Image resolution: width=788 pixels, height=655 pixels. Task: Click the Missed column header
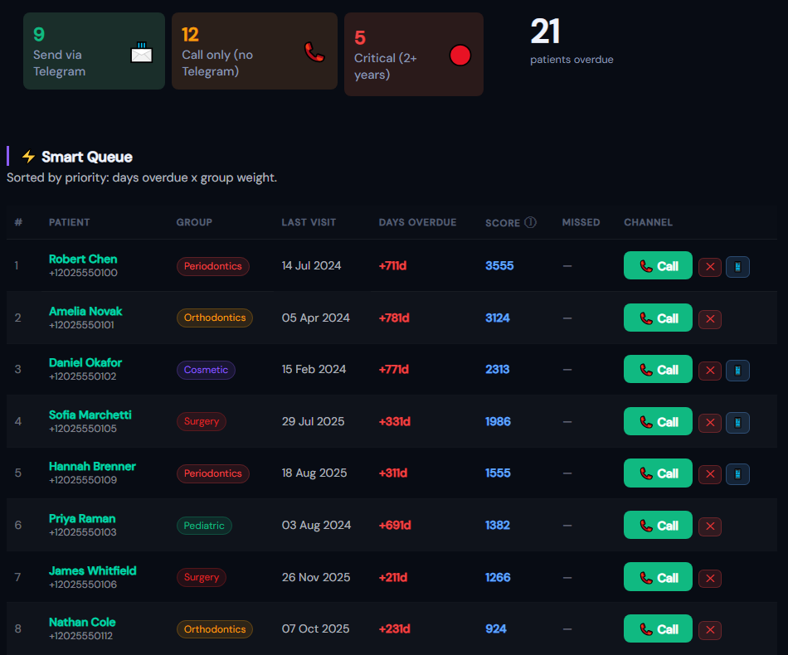581,222
